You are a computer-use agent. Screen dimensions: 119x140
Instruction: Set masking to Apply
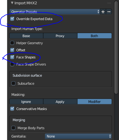pos(60,102)
